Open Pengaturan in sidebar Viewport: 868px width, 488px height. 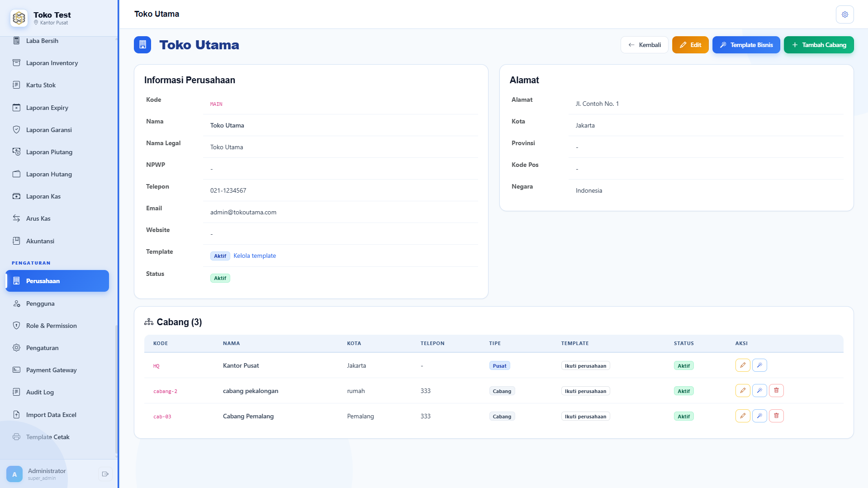58,348
